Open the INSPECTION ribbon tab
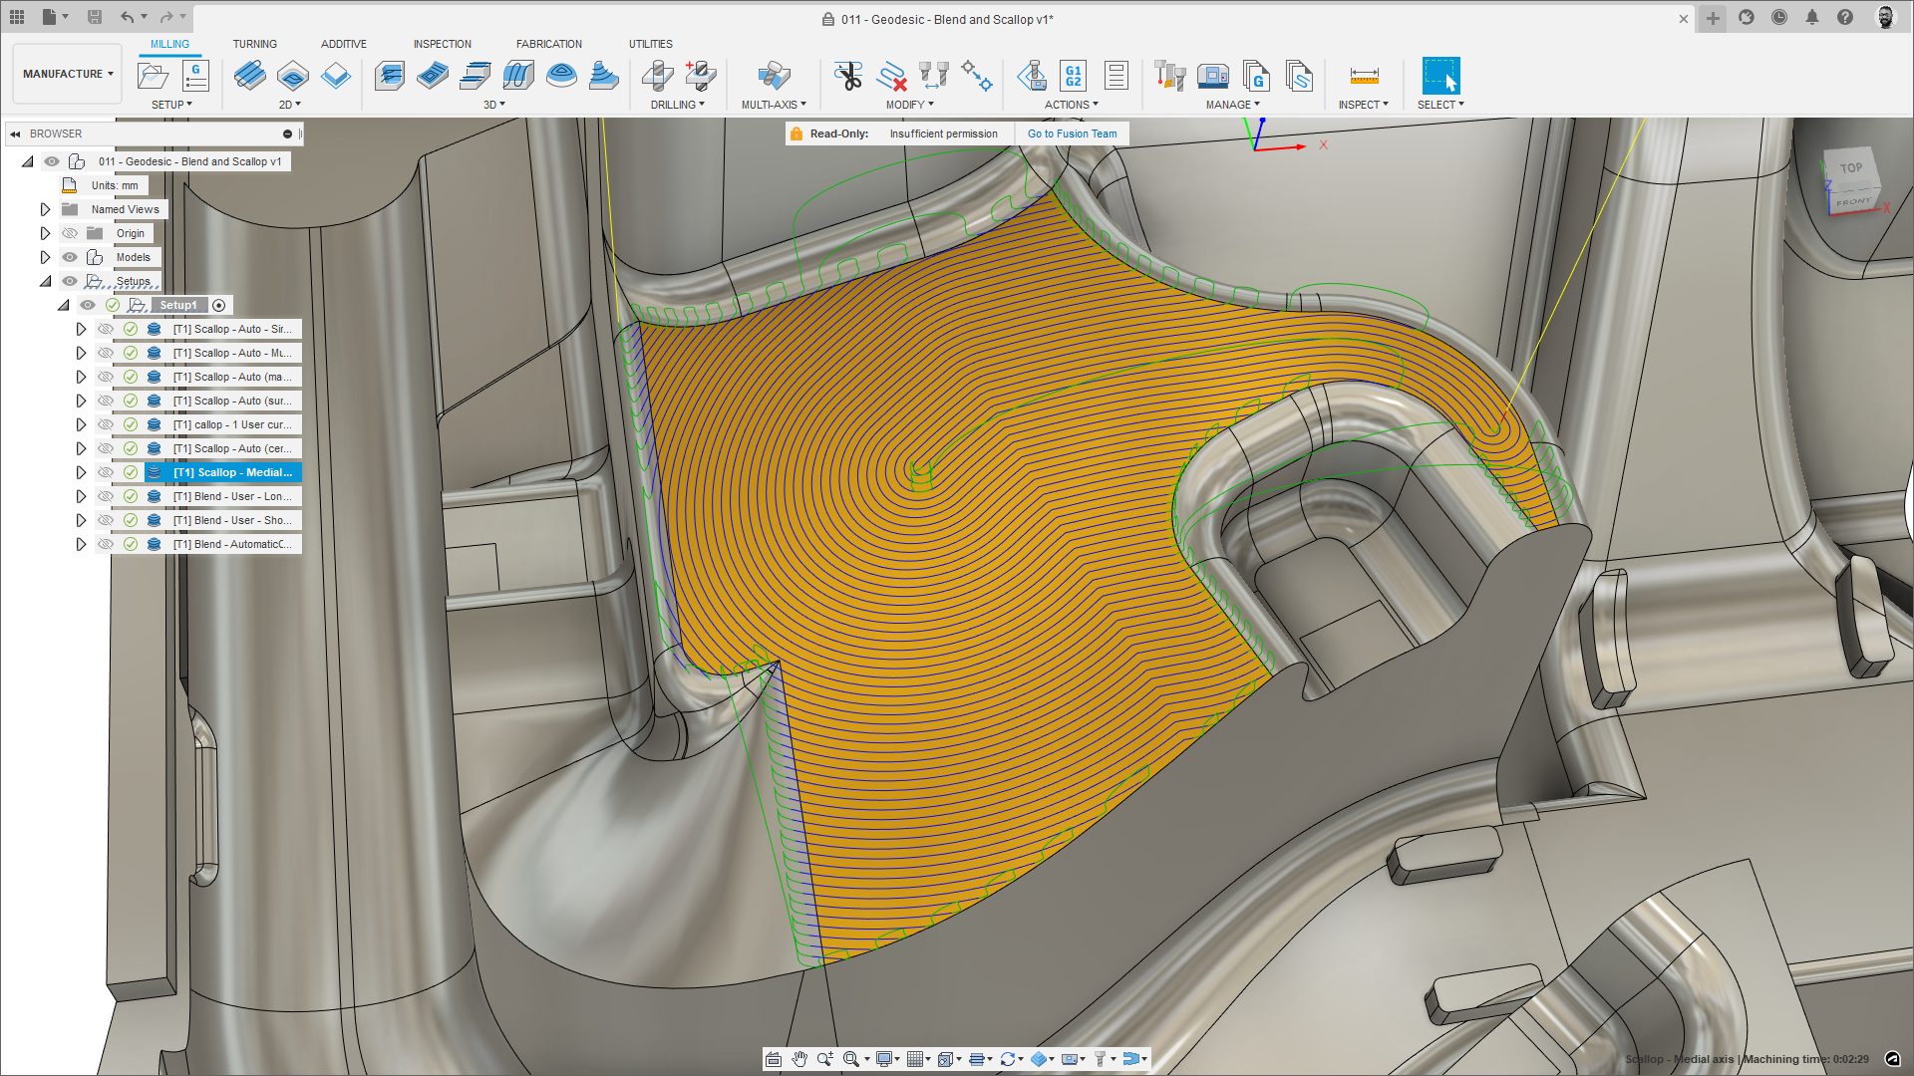 tap(442, 44)
